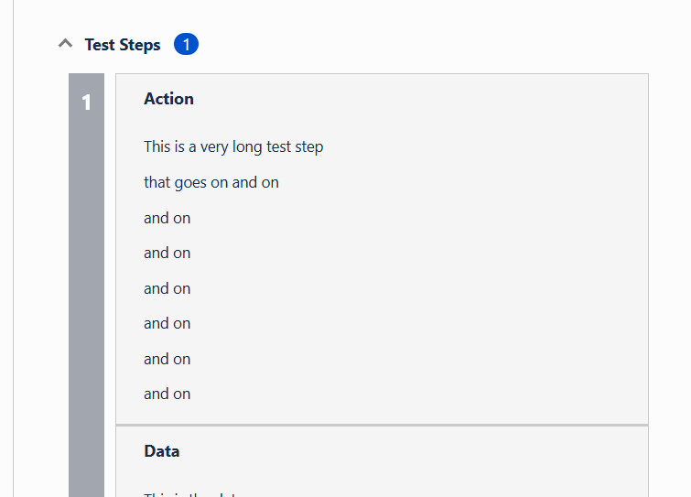Click the Test Steps heading label

pyautogui.click(x=123, y=44)
